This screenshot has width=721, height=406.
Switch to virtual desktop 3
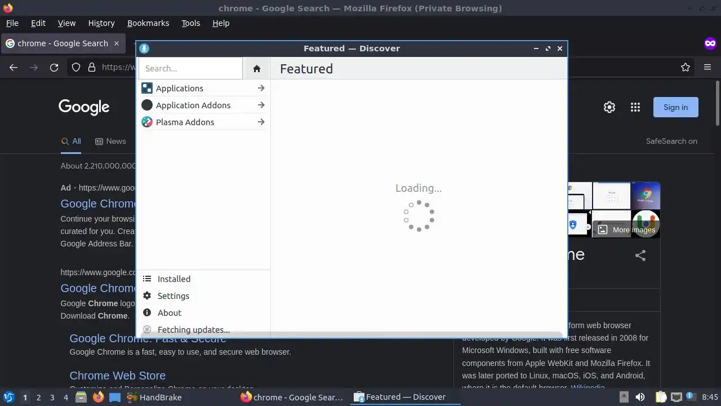pyautogui.click(x=52, y=398)
